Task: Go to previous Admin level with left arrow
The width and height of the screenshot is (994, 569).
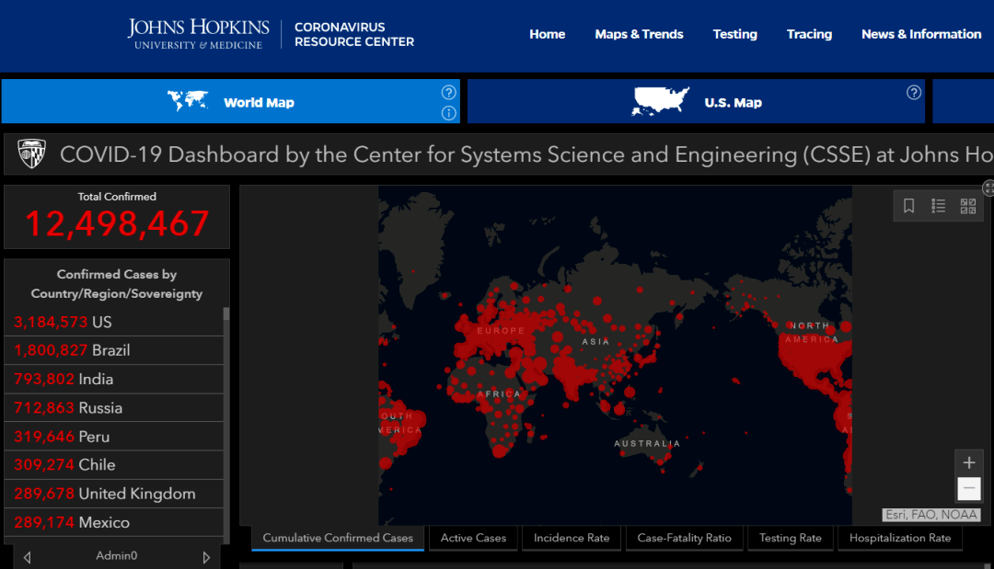Action: click(x=28, y=557)
